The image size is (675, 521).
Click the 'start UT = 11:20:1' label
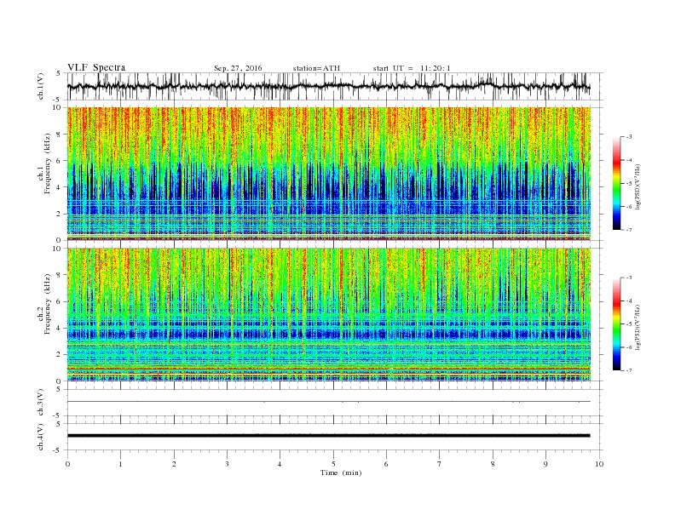412,68
